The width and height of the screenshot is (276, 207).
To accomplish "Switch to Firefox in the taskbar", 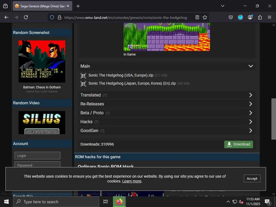I will click(119, 202).
